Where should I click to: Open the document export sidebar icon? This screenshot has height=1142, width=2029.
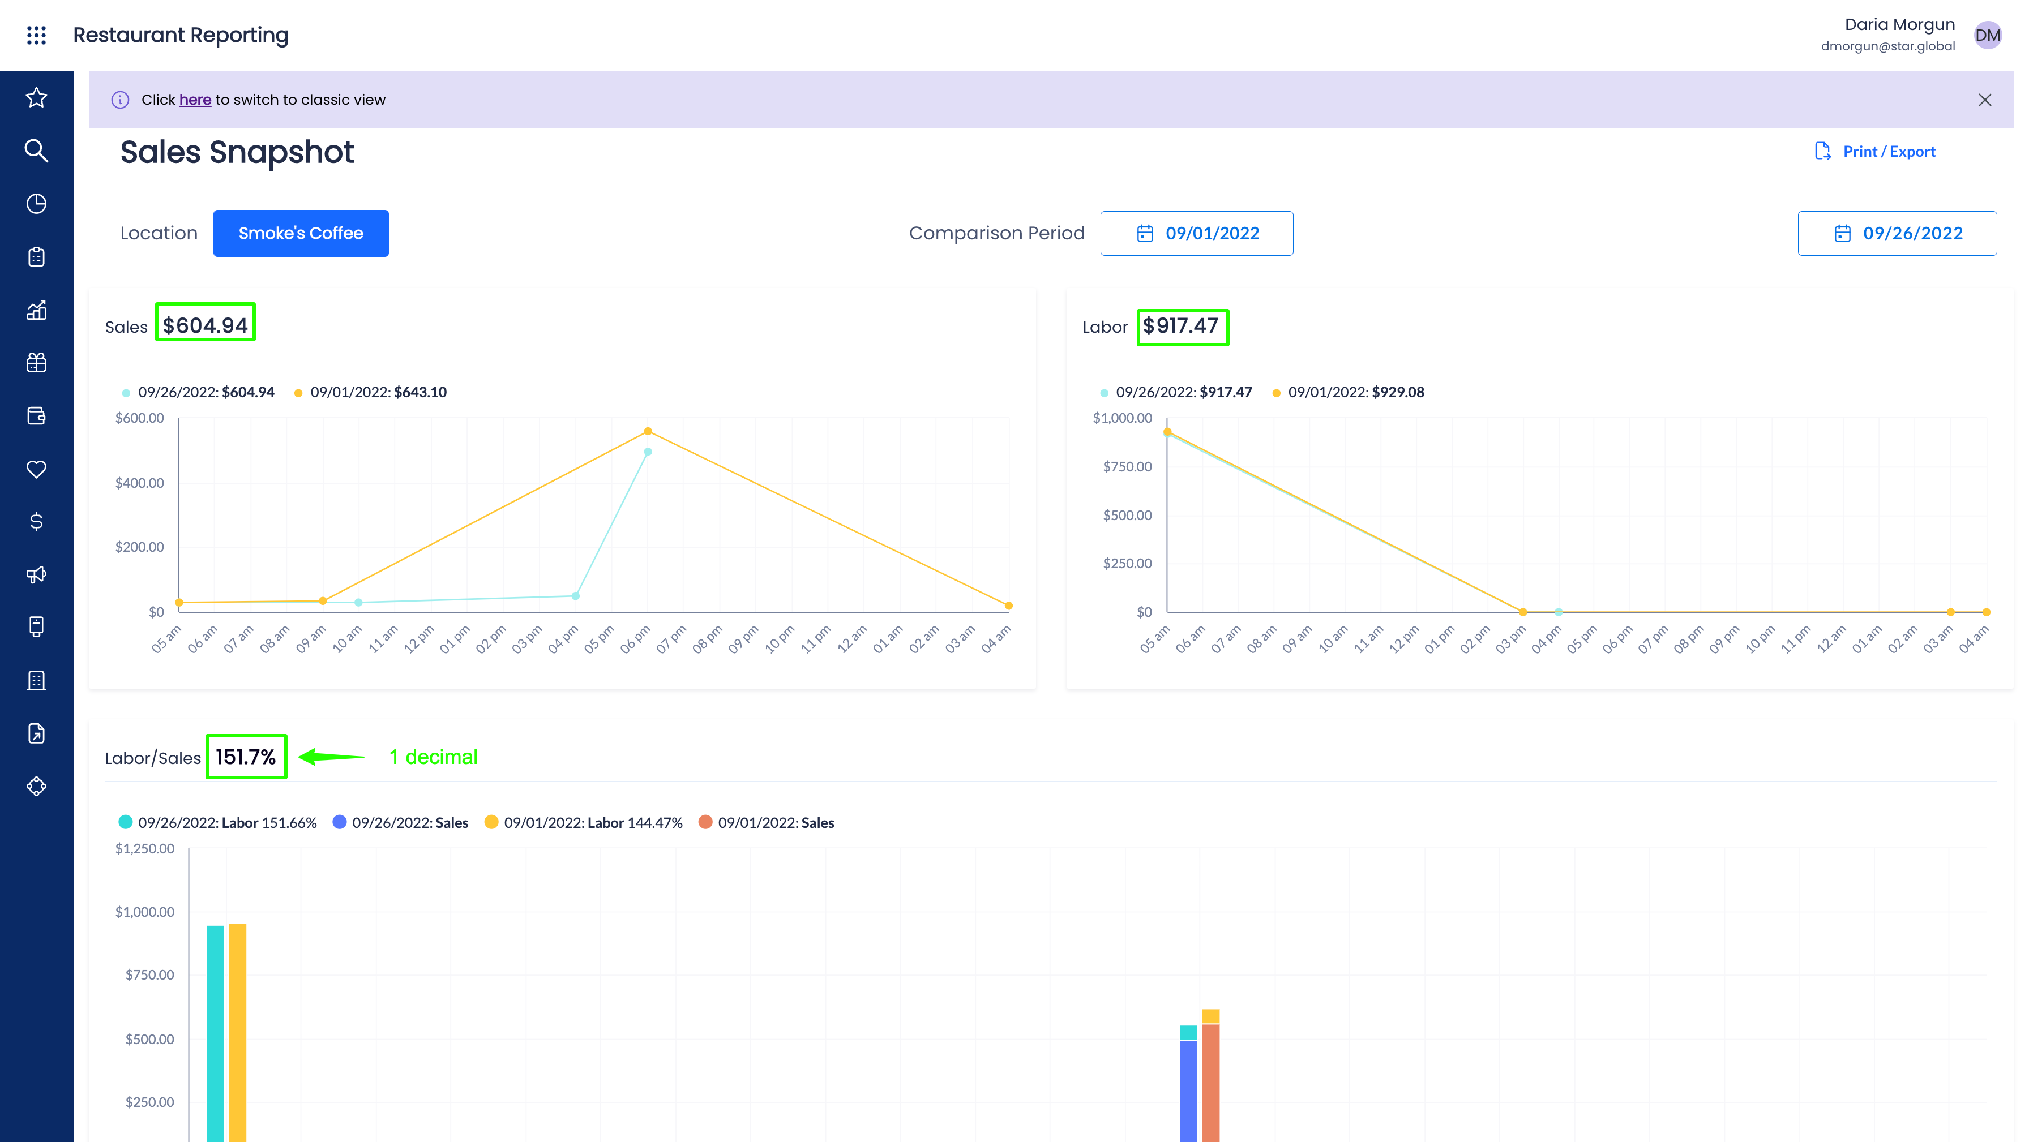click(x=36, y=733)
